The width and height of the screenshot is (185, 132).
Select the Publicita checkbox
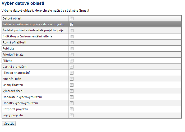[x=72, y=48]
